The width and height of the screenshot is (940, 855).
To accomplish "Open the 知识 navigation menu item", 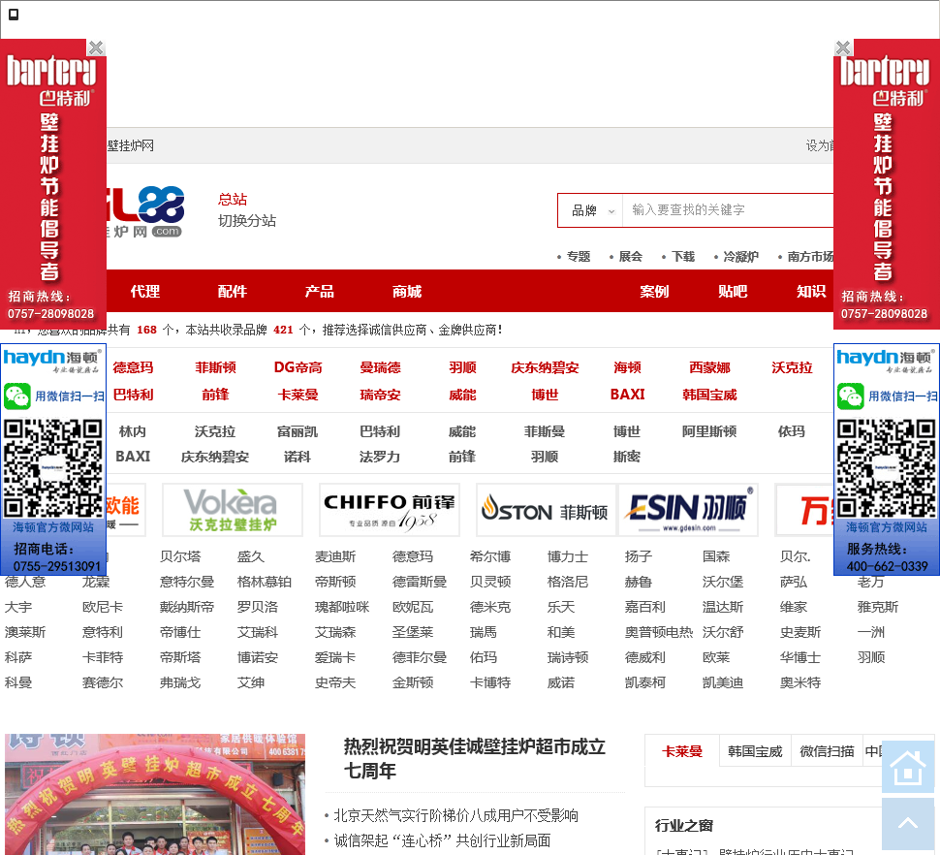I will (x=811, y=292).
